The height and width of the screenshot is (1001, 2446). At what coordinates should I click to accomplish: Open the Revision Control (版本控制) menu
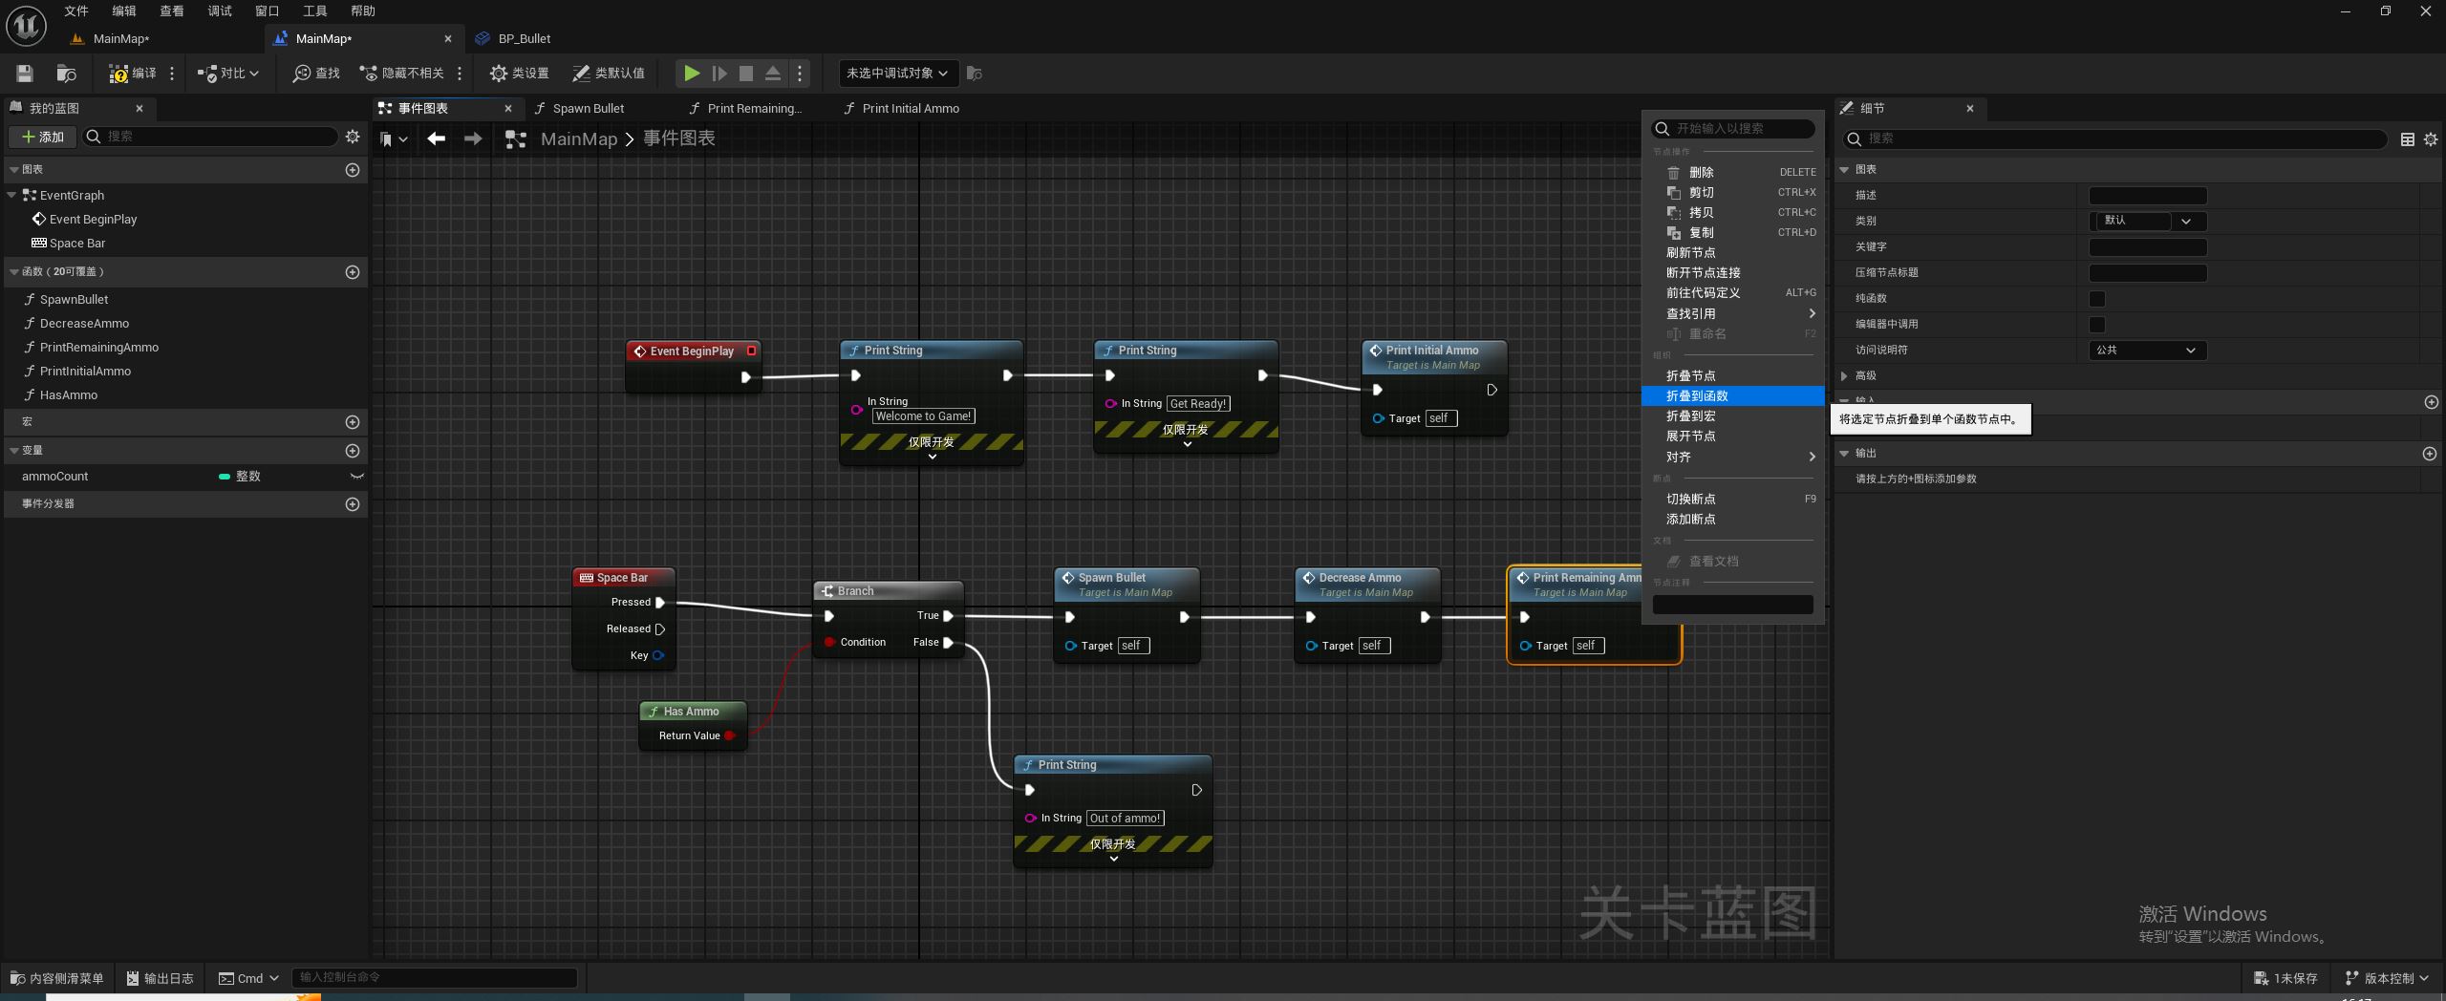[x=2387, y=978]
